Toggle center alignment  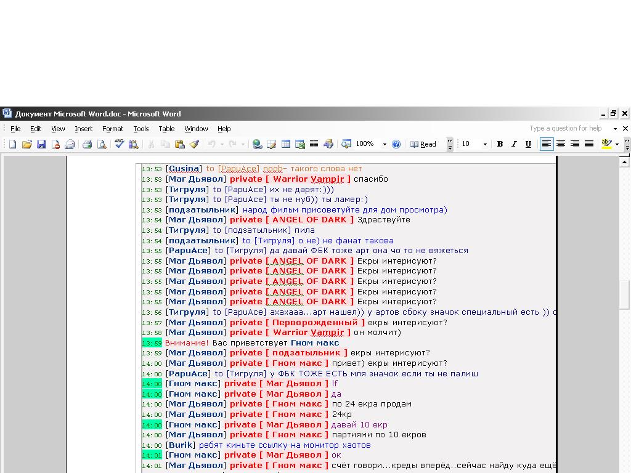point(561,144)
